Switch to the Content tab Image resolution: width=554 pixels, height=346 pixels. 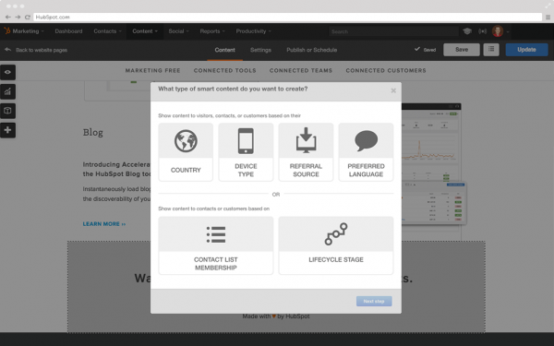[224, 50]
